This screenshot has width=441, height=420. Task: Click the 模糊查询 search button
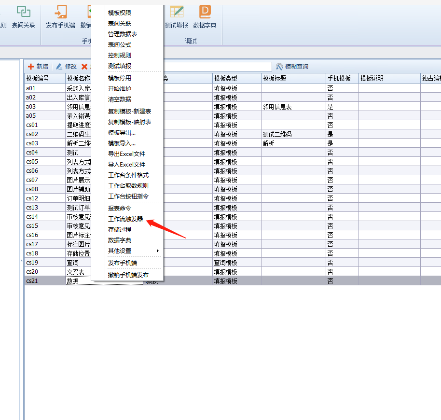pos(292,67)
